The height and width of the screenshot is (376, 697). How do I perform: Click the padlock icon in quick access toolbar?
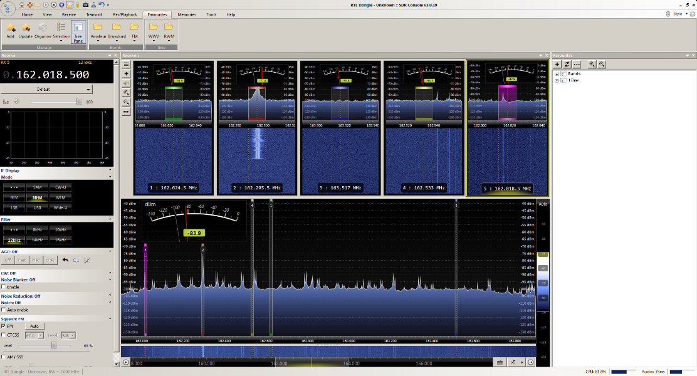click(78, 5)
